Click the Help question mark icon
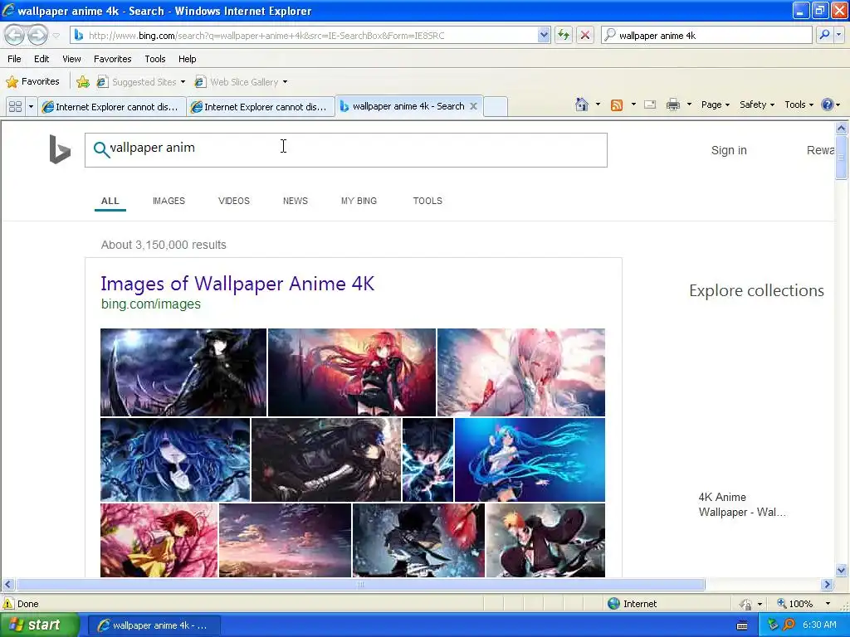 tap(828, 105)
